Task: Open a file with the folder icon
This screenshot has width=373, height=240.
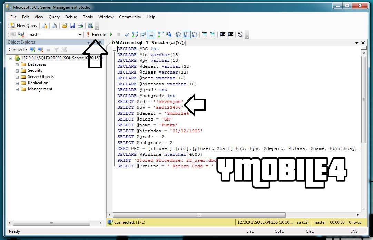Action: click(65, 26)
